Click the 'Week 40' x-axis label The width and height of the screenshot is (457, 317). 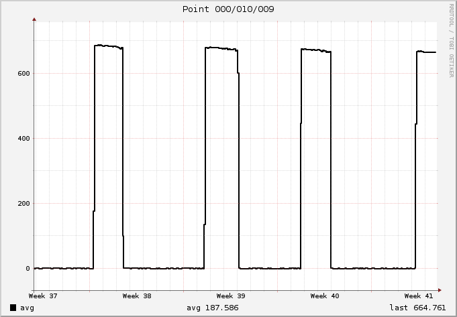(325, 296)
